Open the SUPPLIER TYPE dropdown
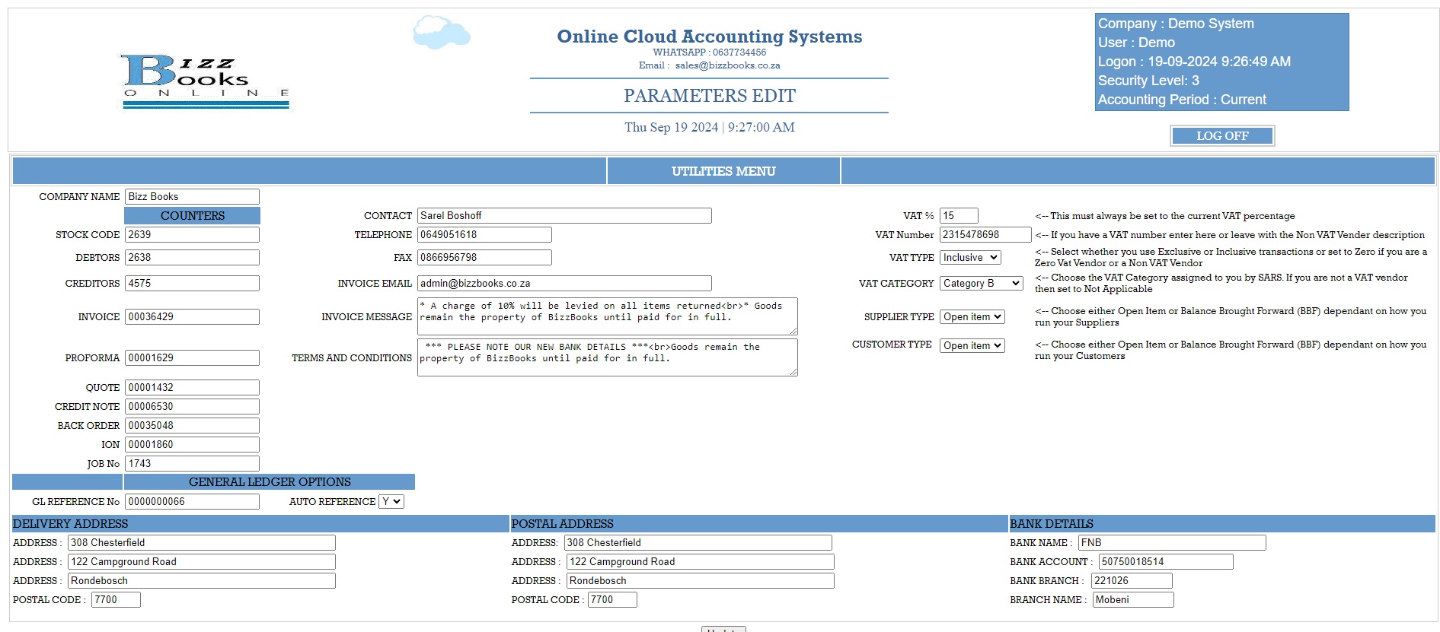The height and width of the screenshot is (632, 1440). coord(972,317)
